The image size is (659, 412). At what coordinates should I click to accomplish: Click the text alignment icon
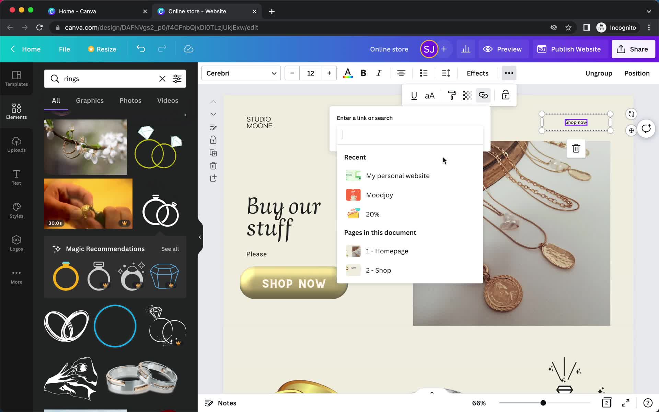point(401,73)
